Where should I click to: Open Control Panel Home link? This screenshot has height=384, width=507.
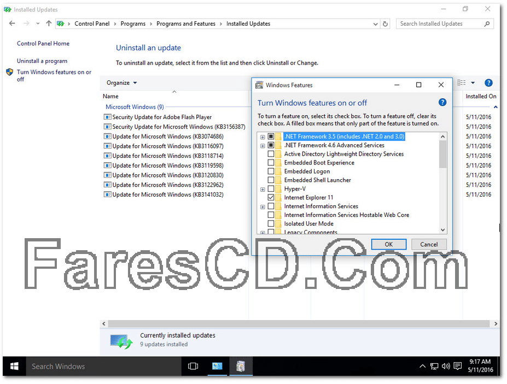point(43,43)
